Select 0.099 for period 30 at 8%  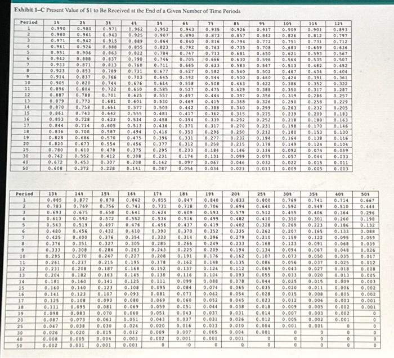[x=238, y=156]
